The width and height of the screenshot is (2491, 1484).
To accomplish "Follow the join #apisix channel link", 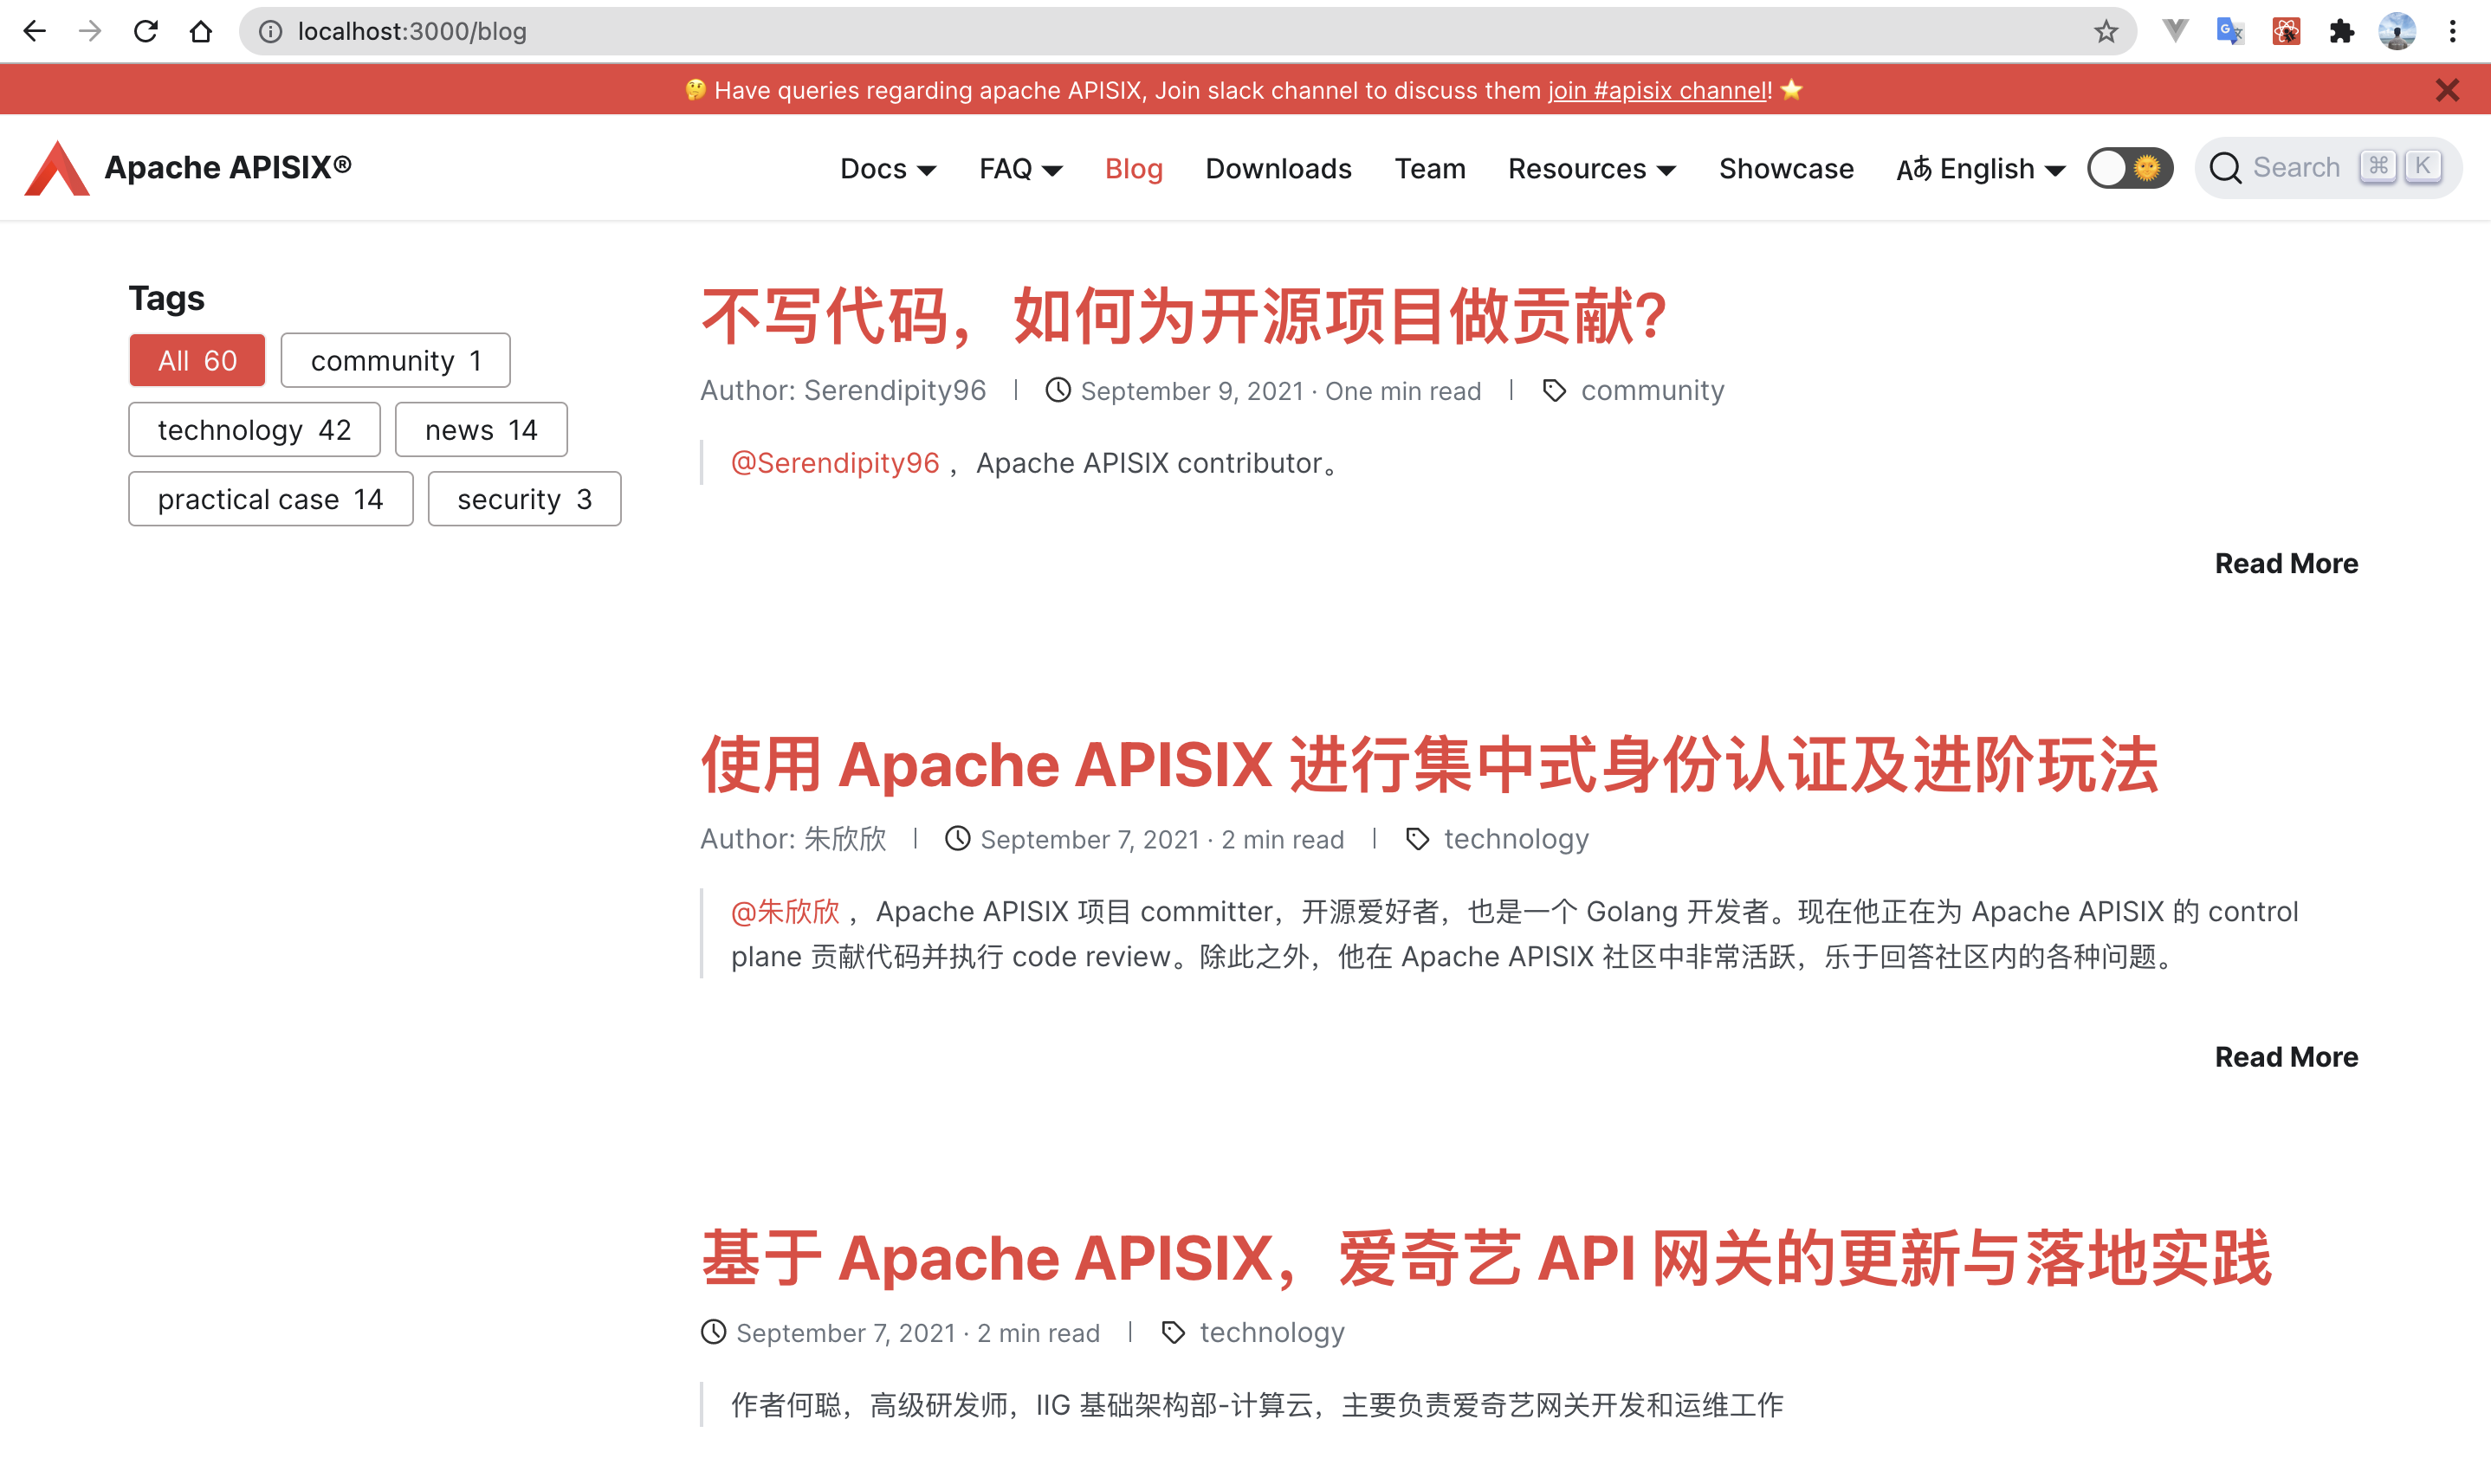I will coord(1658,90).
